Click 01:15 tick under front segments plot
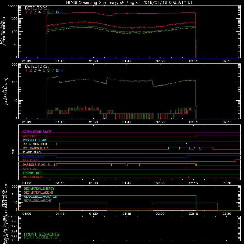The height and width of the screenshot is (244, 244). pos(60,61)
